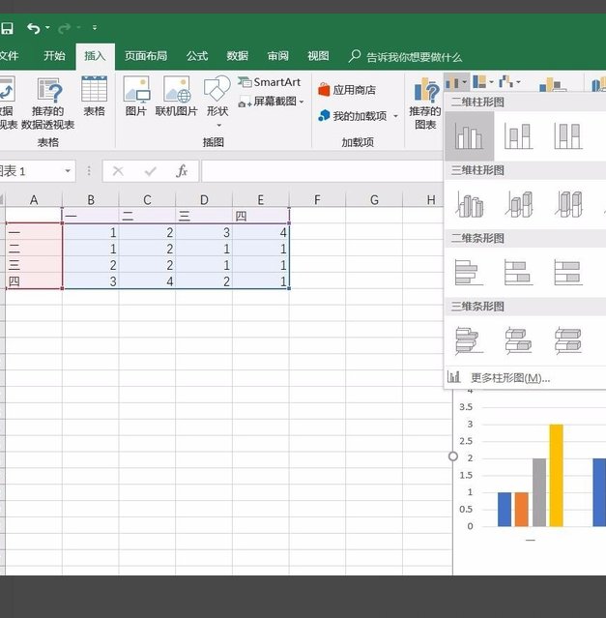
Task: Choose 3D 100% stacked bar chart
Action: tap(567, 340)
